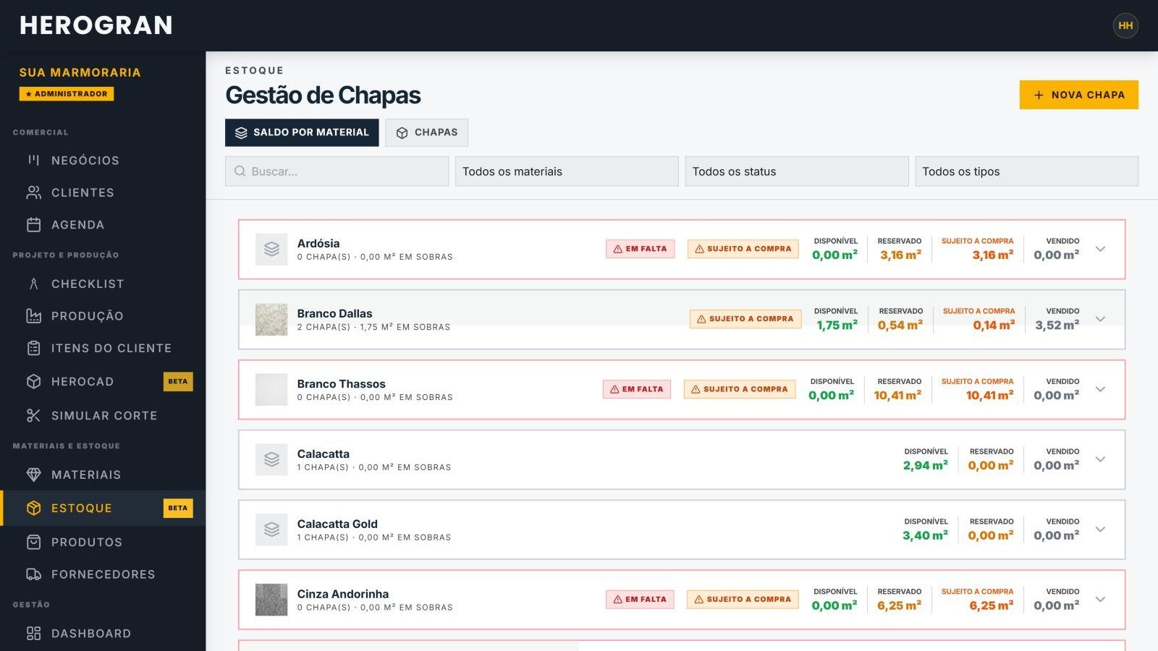Click the Branco Dallas stone thumbnail
This screenshot has width=1158, height=651.
(x=271, y=319)
